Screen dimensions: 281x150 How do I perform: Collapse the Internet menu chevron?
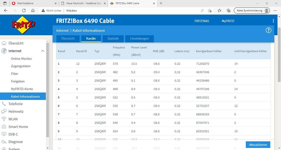click(x=43, y=51)
